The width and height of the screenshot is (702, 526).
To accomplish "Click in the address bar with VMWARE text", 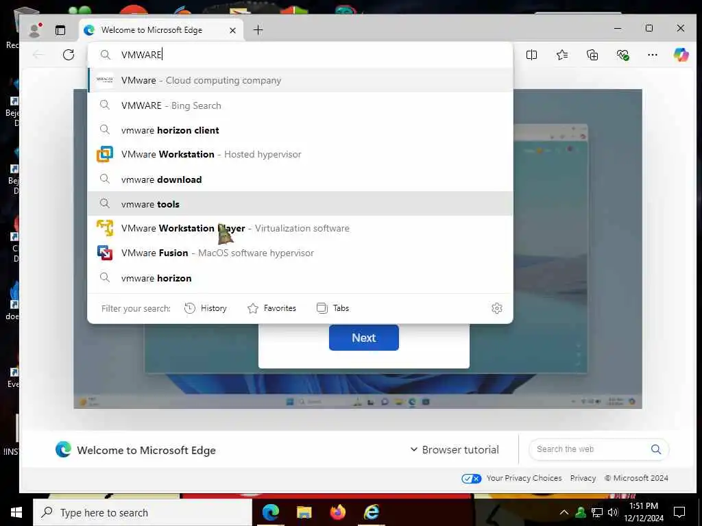I will [300, 55].
